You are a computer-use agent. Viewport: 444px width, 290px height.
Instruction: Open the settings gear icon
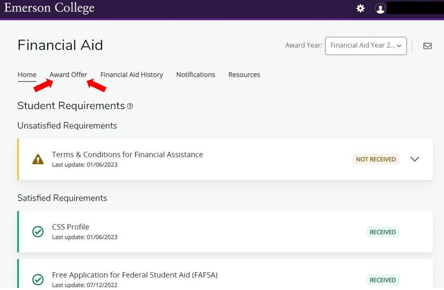360,8
